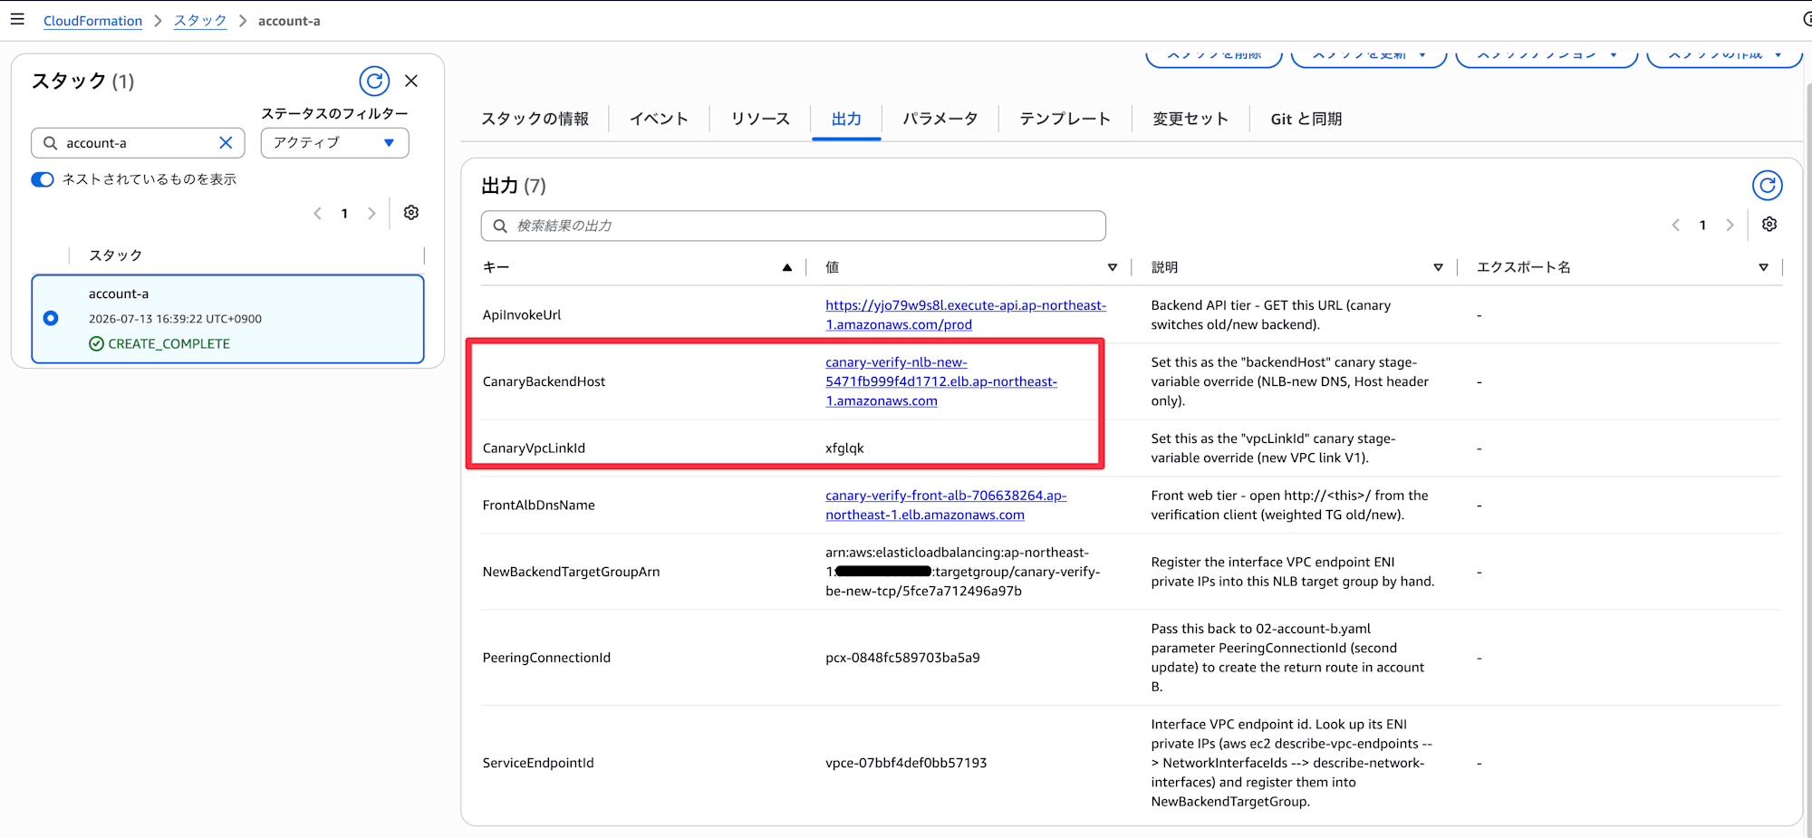Refresh the stack list panel
Screen dimensions: 1812x838
374,81
